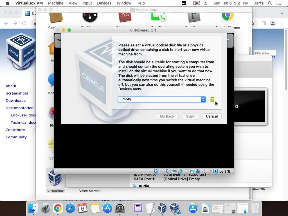Expand the Chrome tab search chevron
The width and height of the screenshot is (288, 216).
coord(282,13)
